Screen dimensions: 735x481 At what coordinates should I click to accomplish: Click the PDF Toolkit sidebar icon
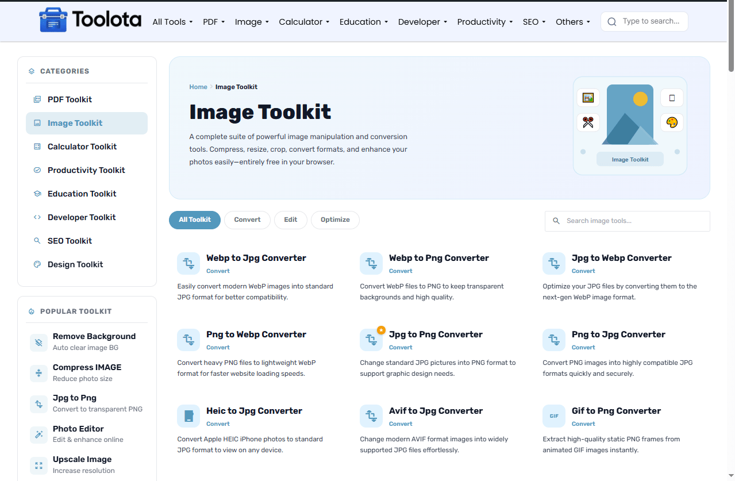tap(37, 99)
